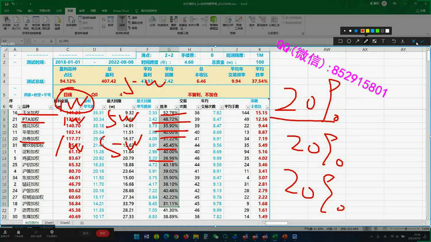
Task: Select the arrow annotation tool
Action: (357, 41)
